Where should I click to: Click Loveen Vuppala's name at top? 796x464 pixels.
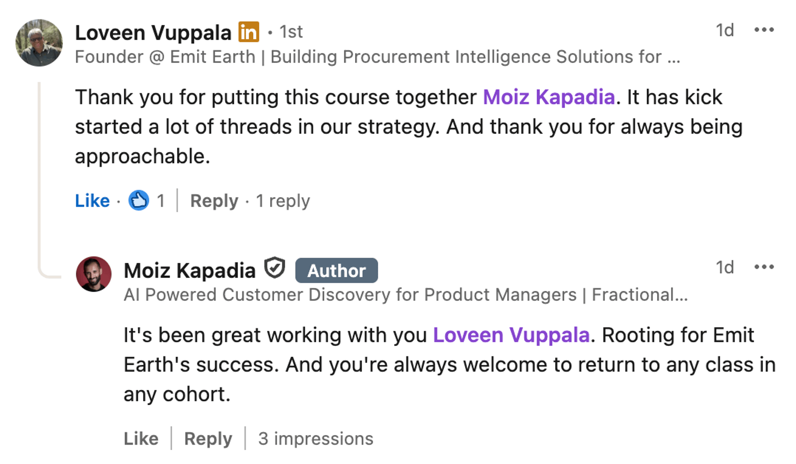(x=153, y=33)
